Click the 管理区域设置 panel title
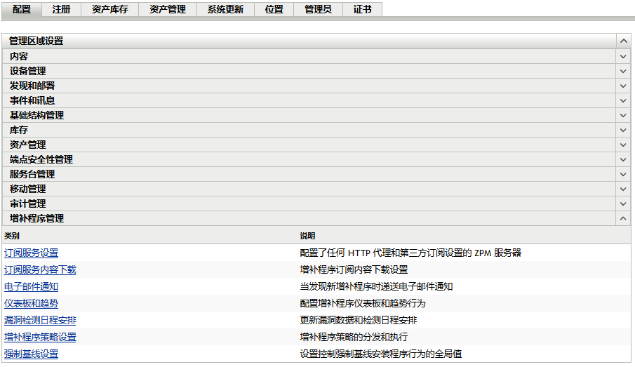Image resolution: width=635 pixels, height=367 pixels. pyautogui.click(x=36, y=41)
